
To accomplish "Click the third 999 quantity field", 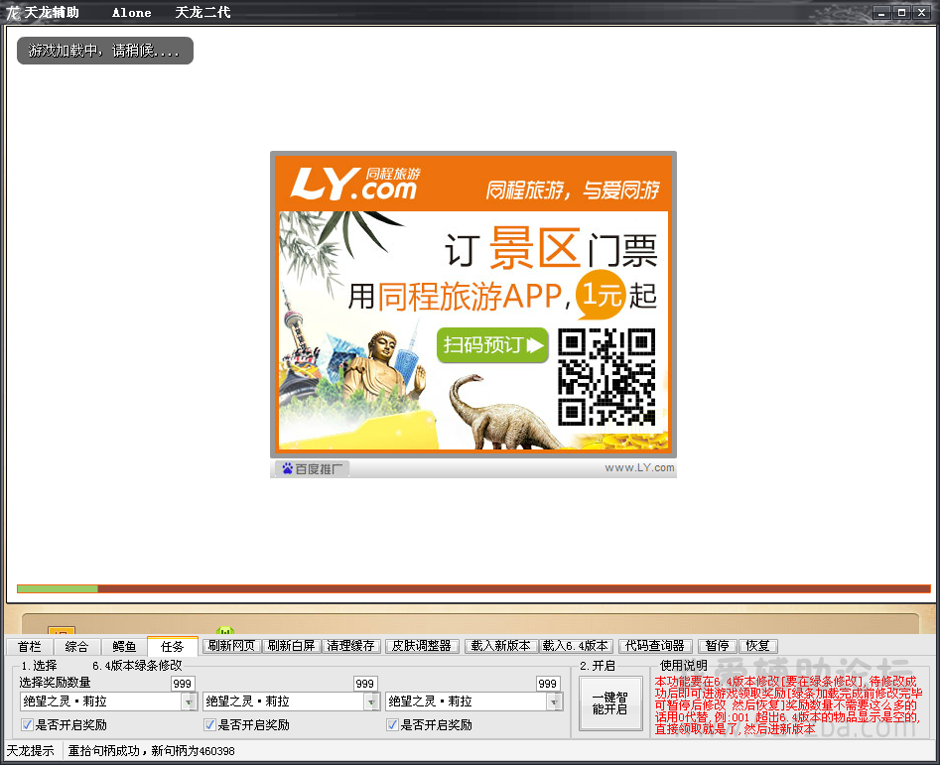I will point(547,684).
